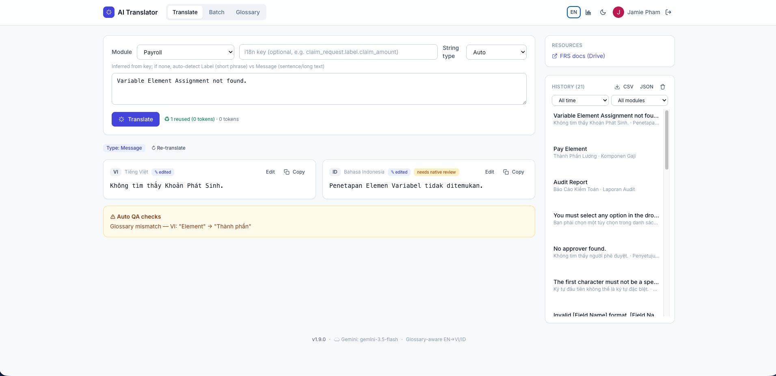Click the edited badge on Indonesian card
The height and width of the screenshot is (376, 776).
coord(399,172)
